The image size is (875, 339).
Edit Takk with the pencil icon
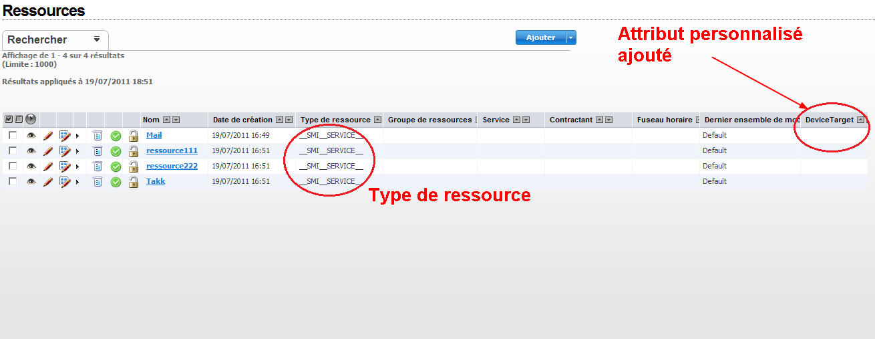pos(47,181)
